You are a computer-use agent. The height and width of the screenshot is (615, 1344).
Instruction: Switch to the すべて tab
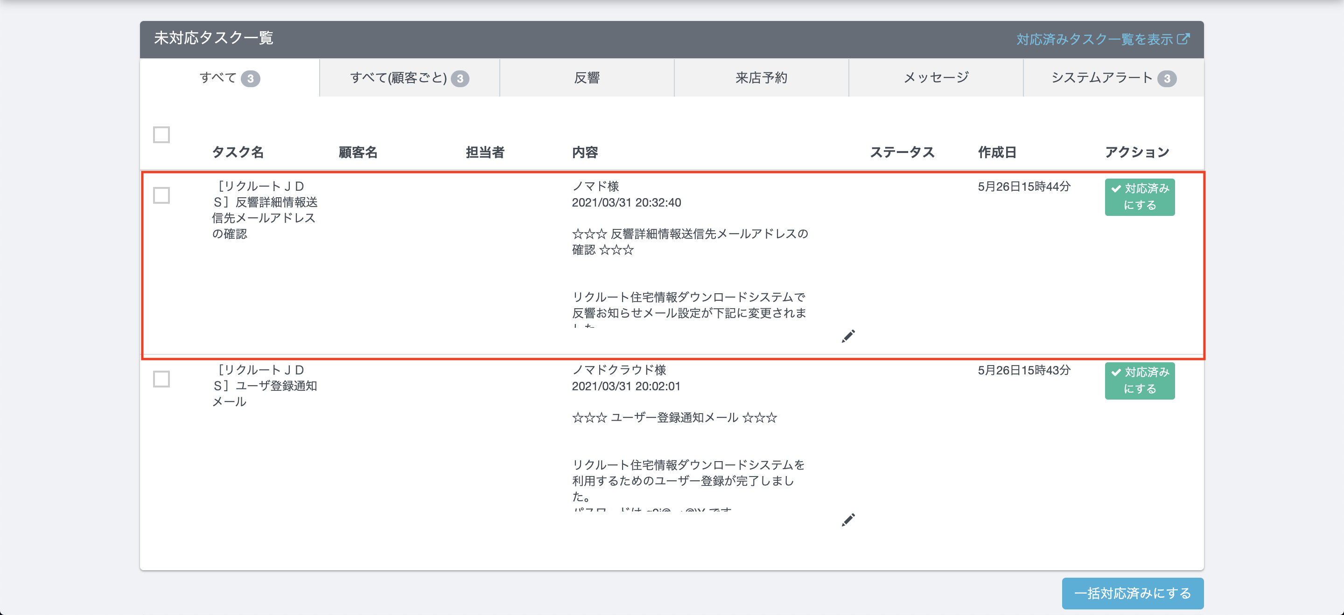pyautogui.click(x=230, y=78)
